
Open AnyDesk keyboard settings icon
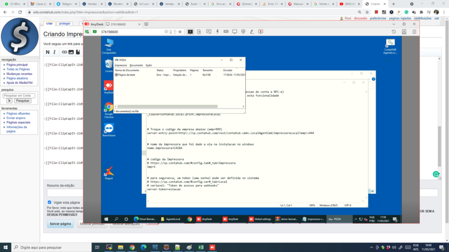pyautogui.click(x=226, y=32)
